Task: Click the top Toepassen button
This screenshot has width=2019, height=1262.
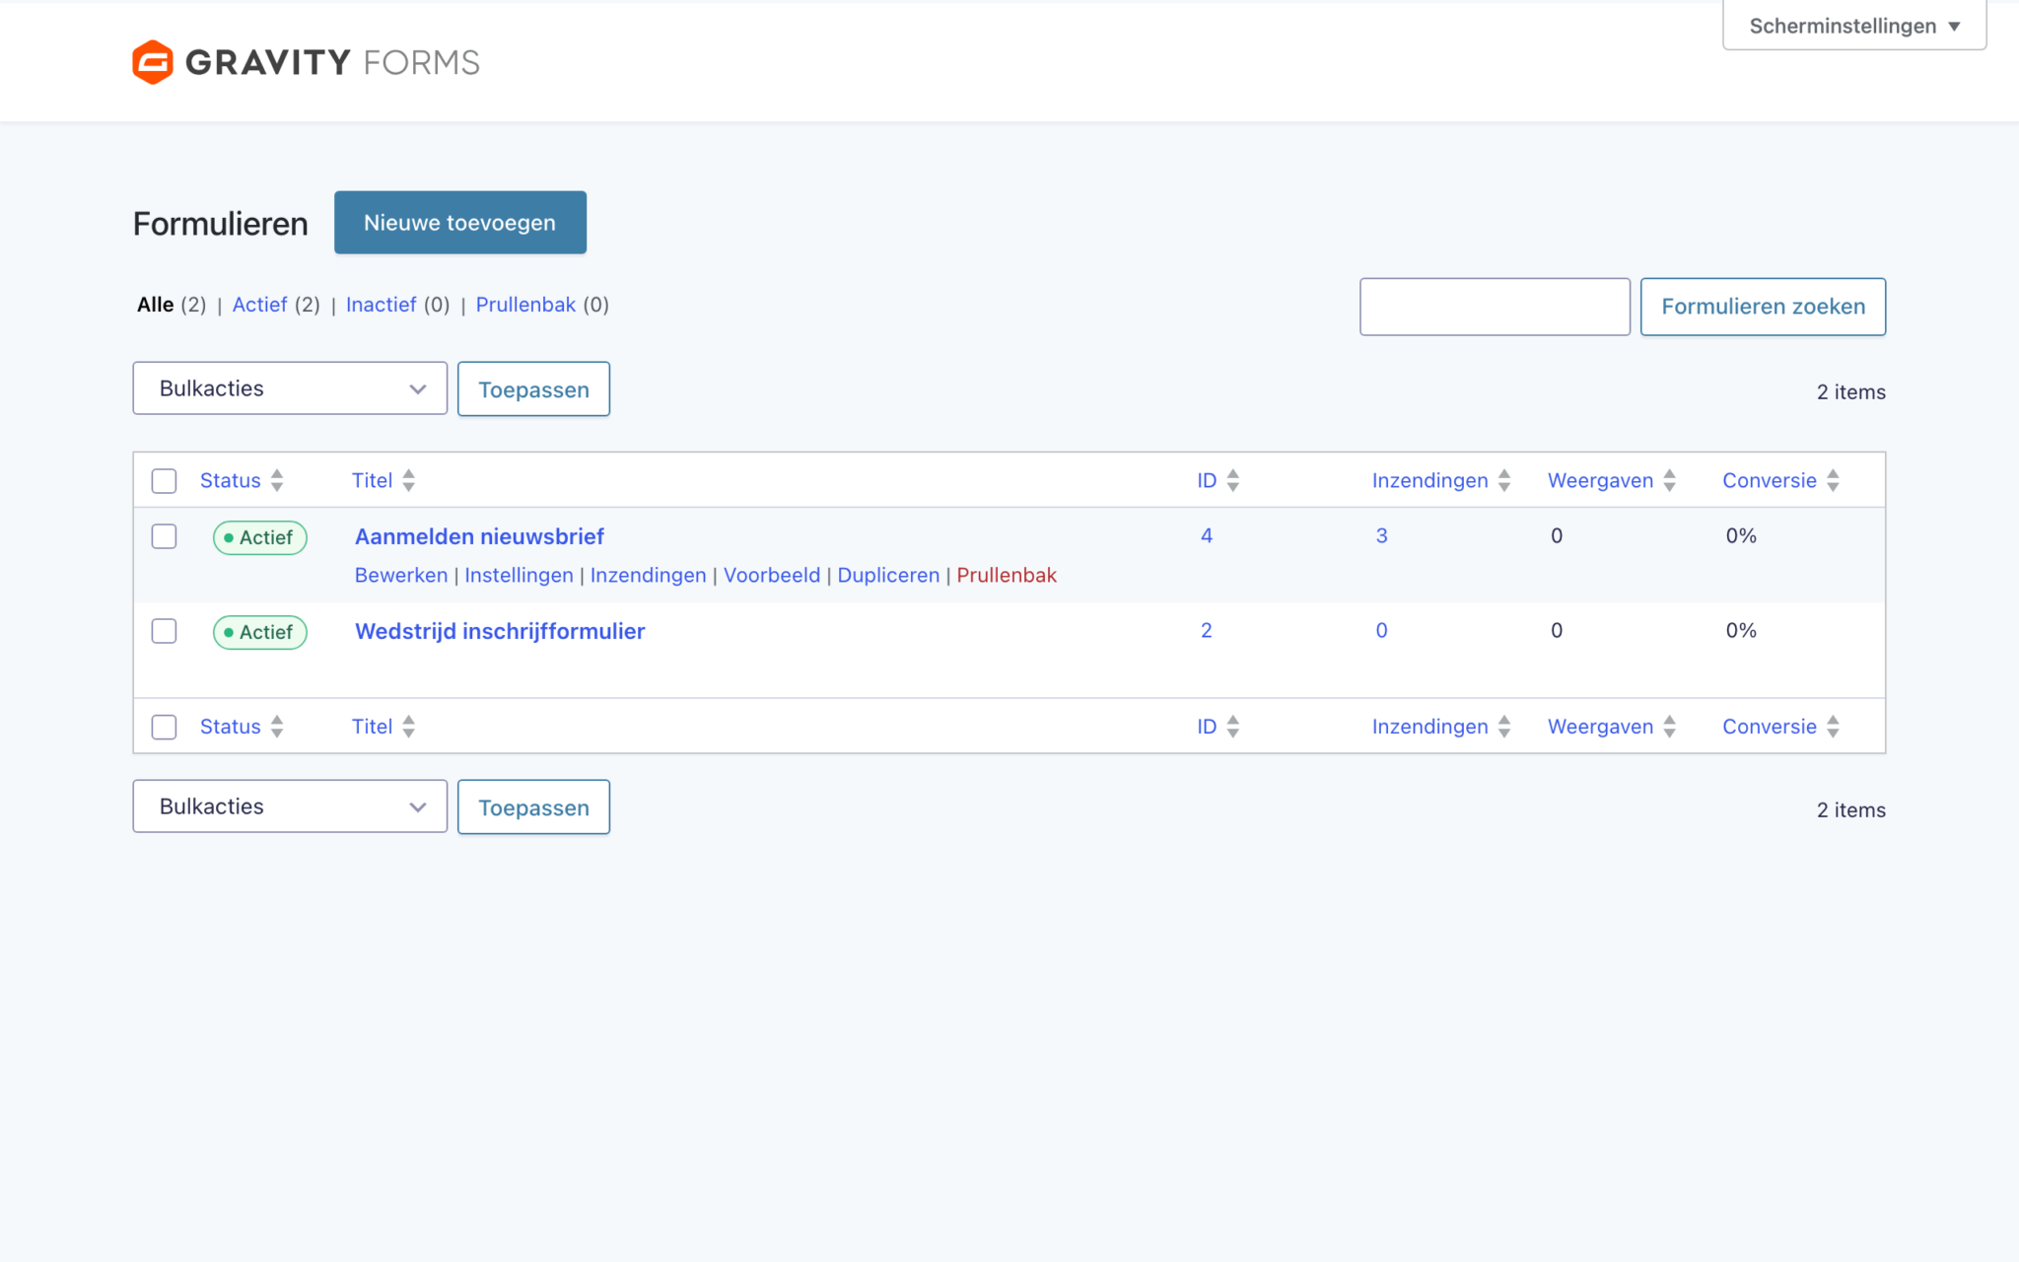Action: click(x=533, y=389)
